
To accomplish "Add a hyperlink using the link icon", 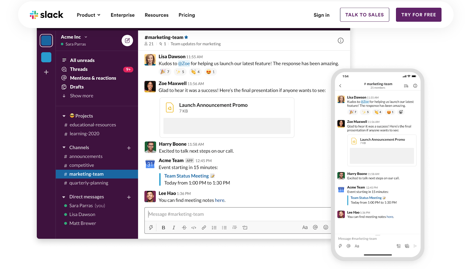I will [x=204, y=227].
